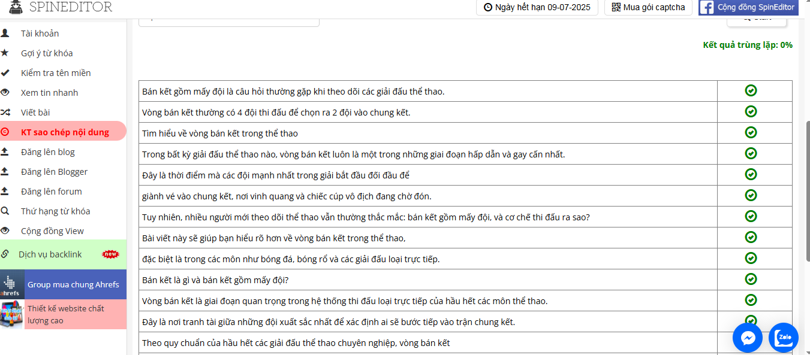This screenshot has width=810, height=355.
Task: Select KT sao chép nội dung menu item
Action: (63, 132)
